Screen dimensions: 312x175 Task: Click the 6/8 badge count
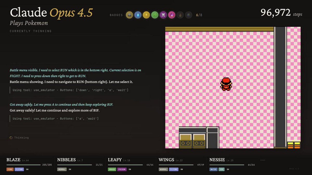click(199, 15)
